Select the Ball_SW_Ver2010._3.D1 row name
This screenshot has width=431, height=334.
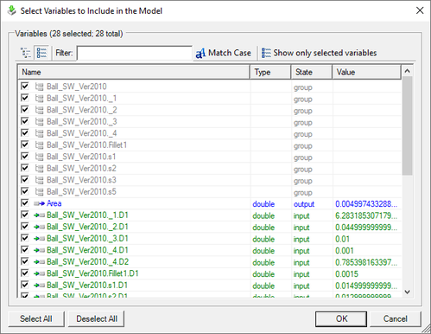[x=87, y=239]
